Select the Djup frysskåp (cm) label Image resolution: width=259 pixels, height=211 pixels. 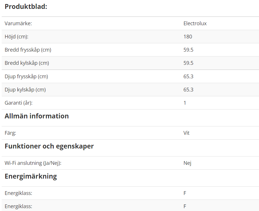(26, 77)
